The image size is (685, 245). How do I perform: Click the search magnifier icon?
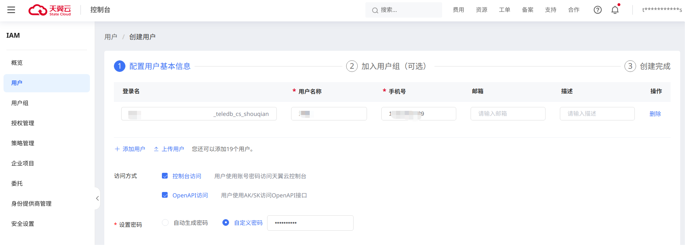click(375, 11)
